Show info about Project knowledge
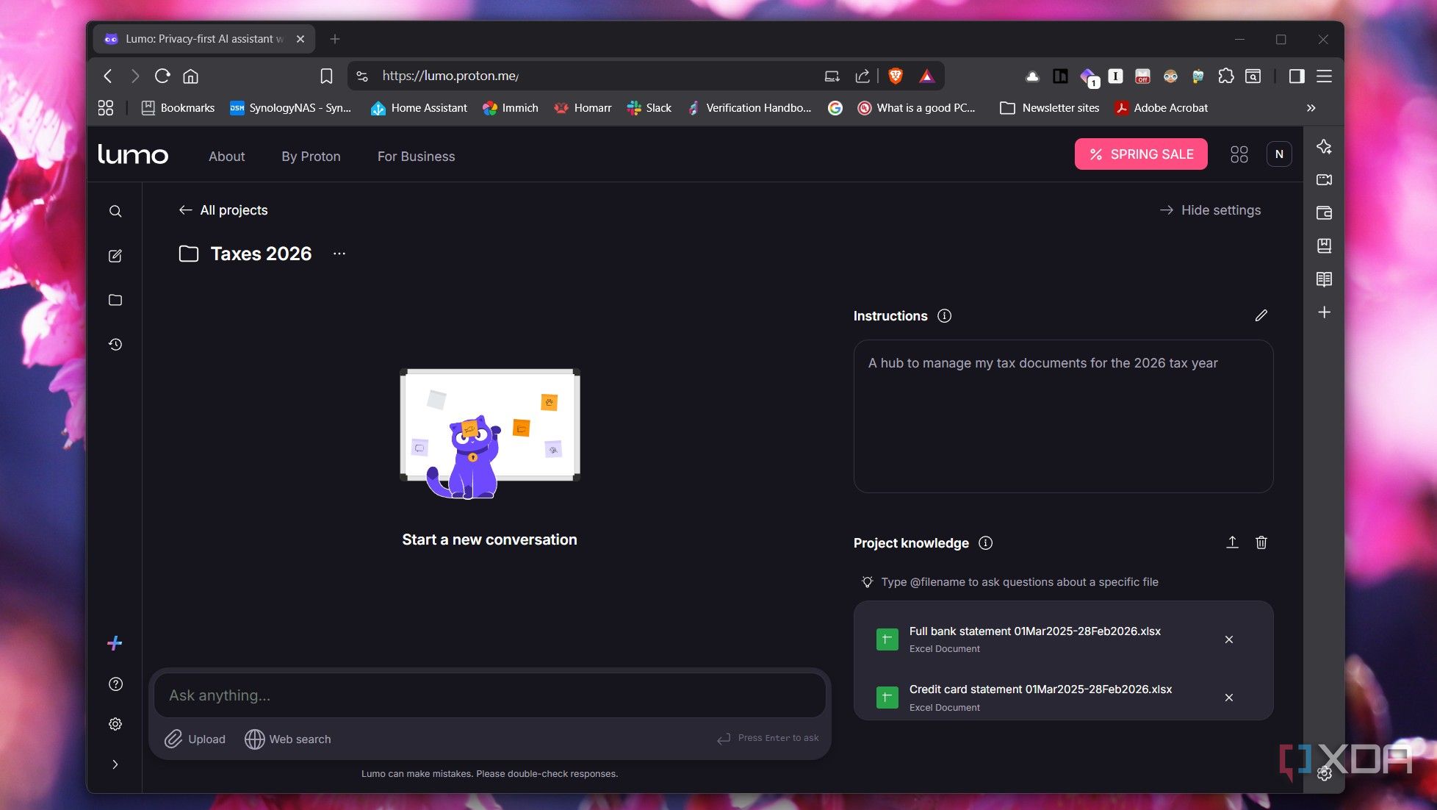1437x810 pixels. click(986, 543)
